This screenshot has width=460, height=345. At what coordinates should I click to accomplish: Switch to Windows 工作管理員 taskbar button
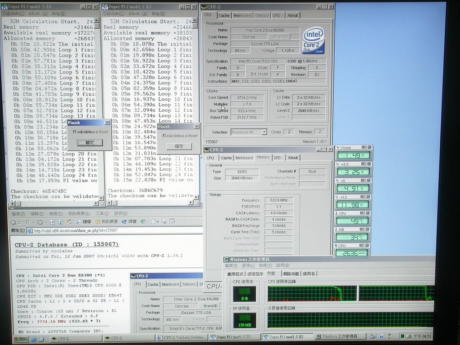[x=340, y=336]
